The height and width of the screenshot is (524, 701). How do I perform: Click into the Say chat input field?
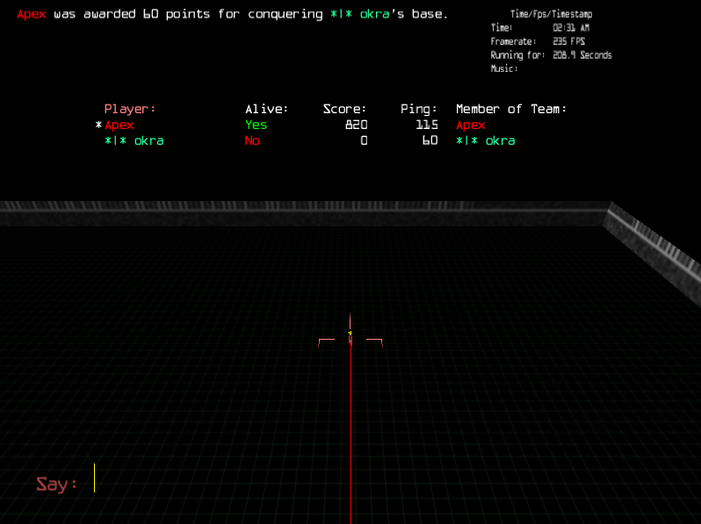264,479
